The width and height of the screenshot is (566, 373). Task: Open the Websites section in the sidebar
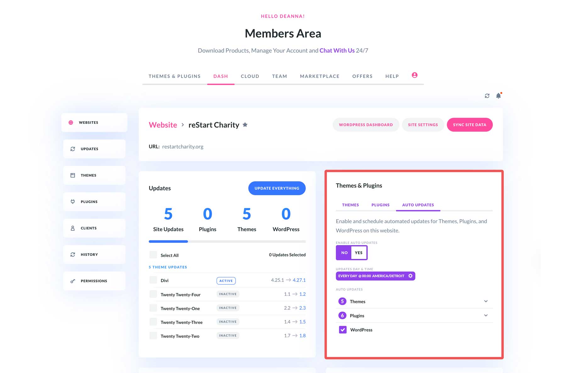(88, 122)
